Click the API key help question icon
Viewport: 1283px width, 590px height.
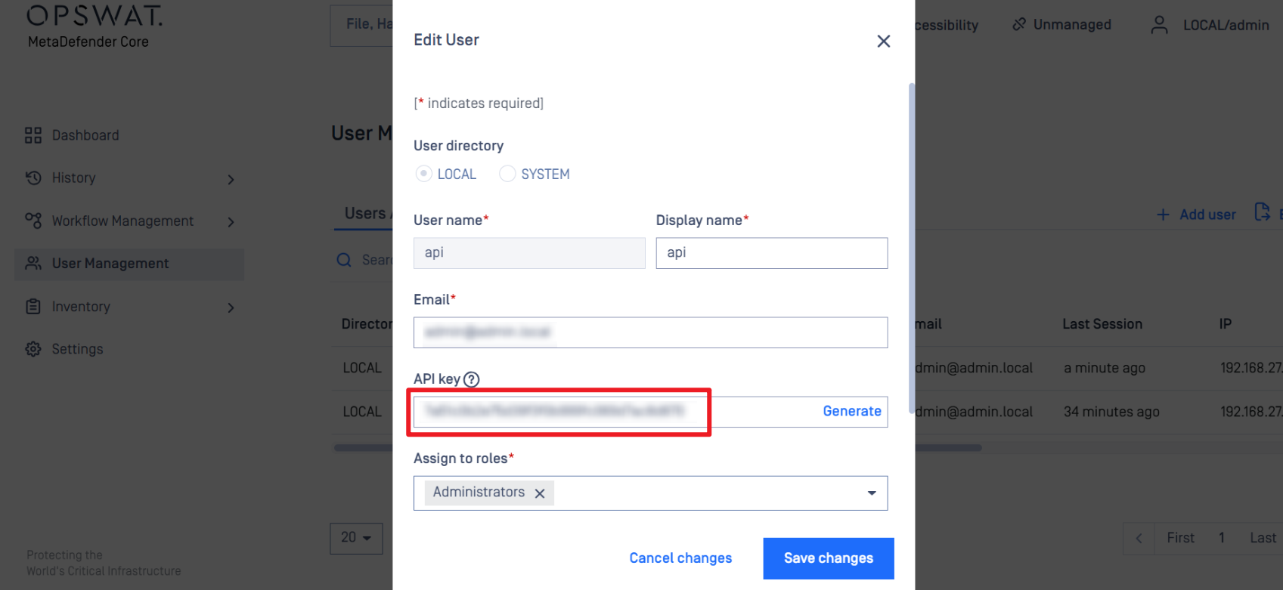[472, 379]
